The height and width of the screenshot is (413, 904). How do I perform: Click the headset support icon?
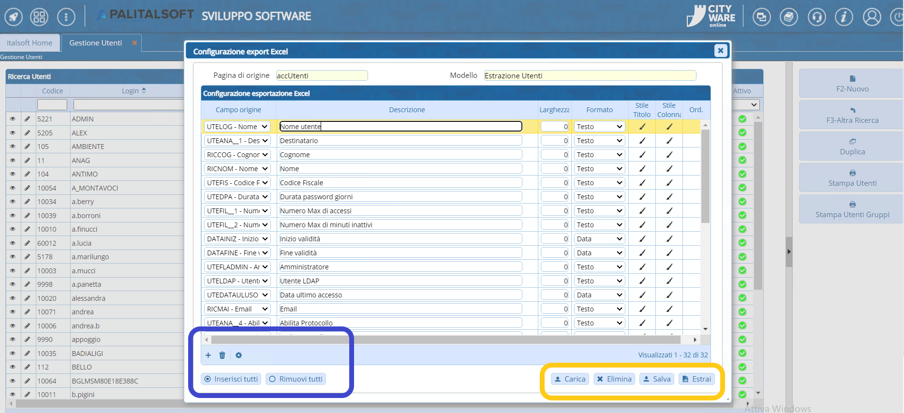point(816,17)
